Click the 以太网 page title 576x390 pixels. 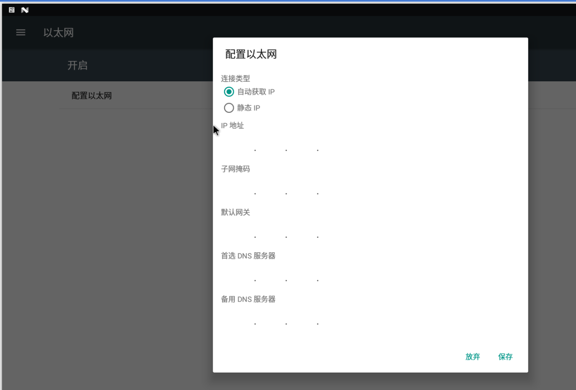(58, 33)
